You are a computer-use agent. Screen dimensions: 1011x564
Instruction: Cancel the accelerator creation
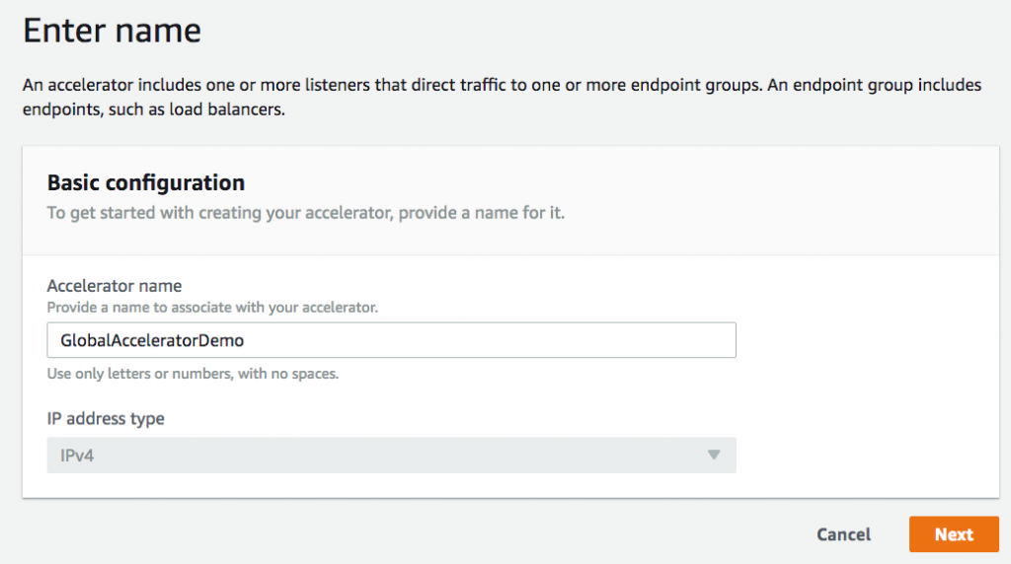[843, 534]
